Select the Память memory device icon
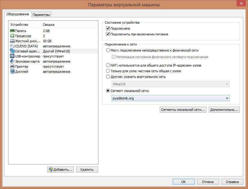This screenshot has height=189, width=248. pos(12,31)
